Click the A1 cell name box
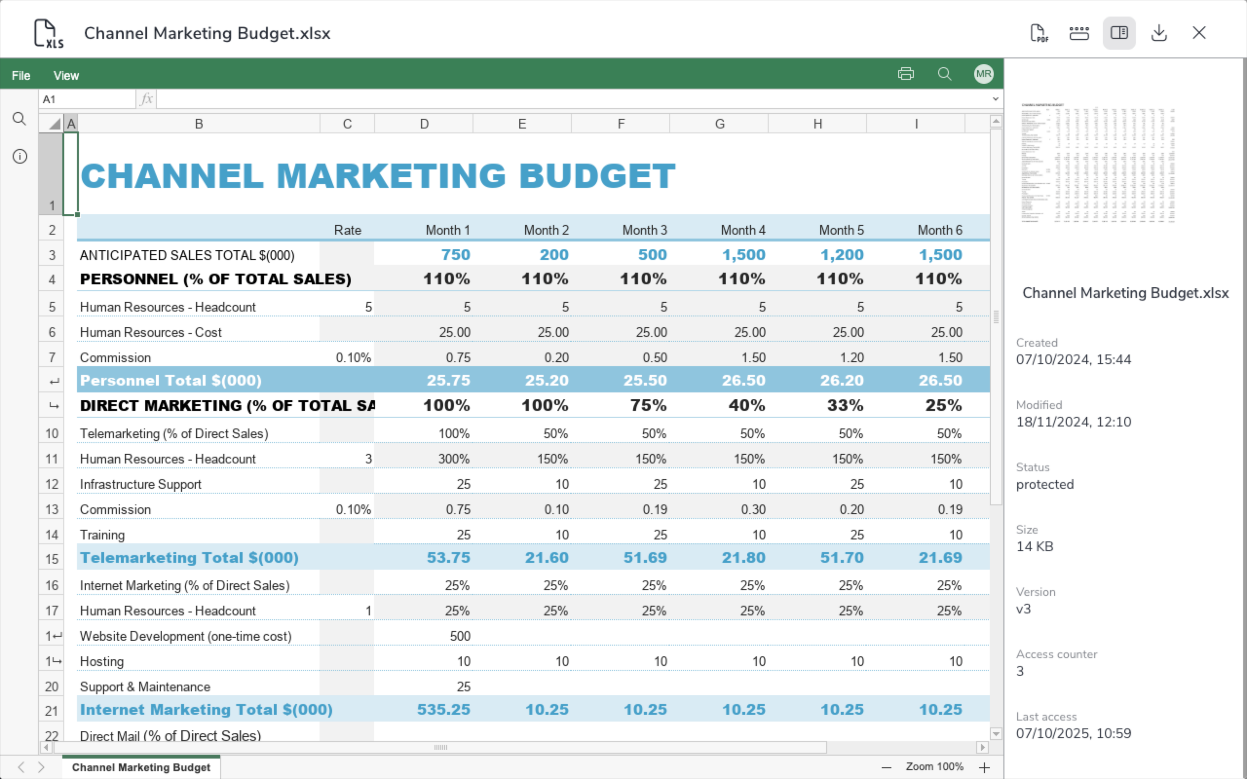Image resolution: width=1247 pixels, height=779 pixels. 87,99
